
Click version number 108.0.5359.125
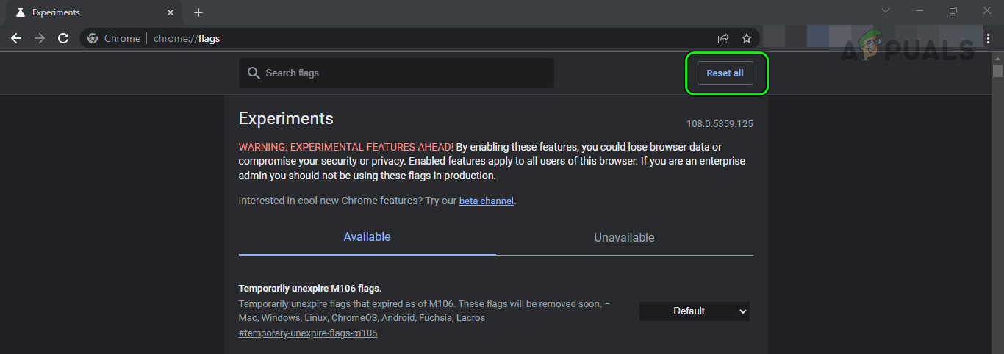coord(720,124)
